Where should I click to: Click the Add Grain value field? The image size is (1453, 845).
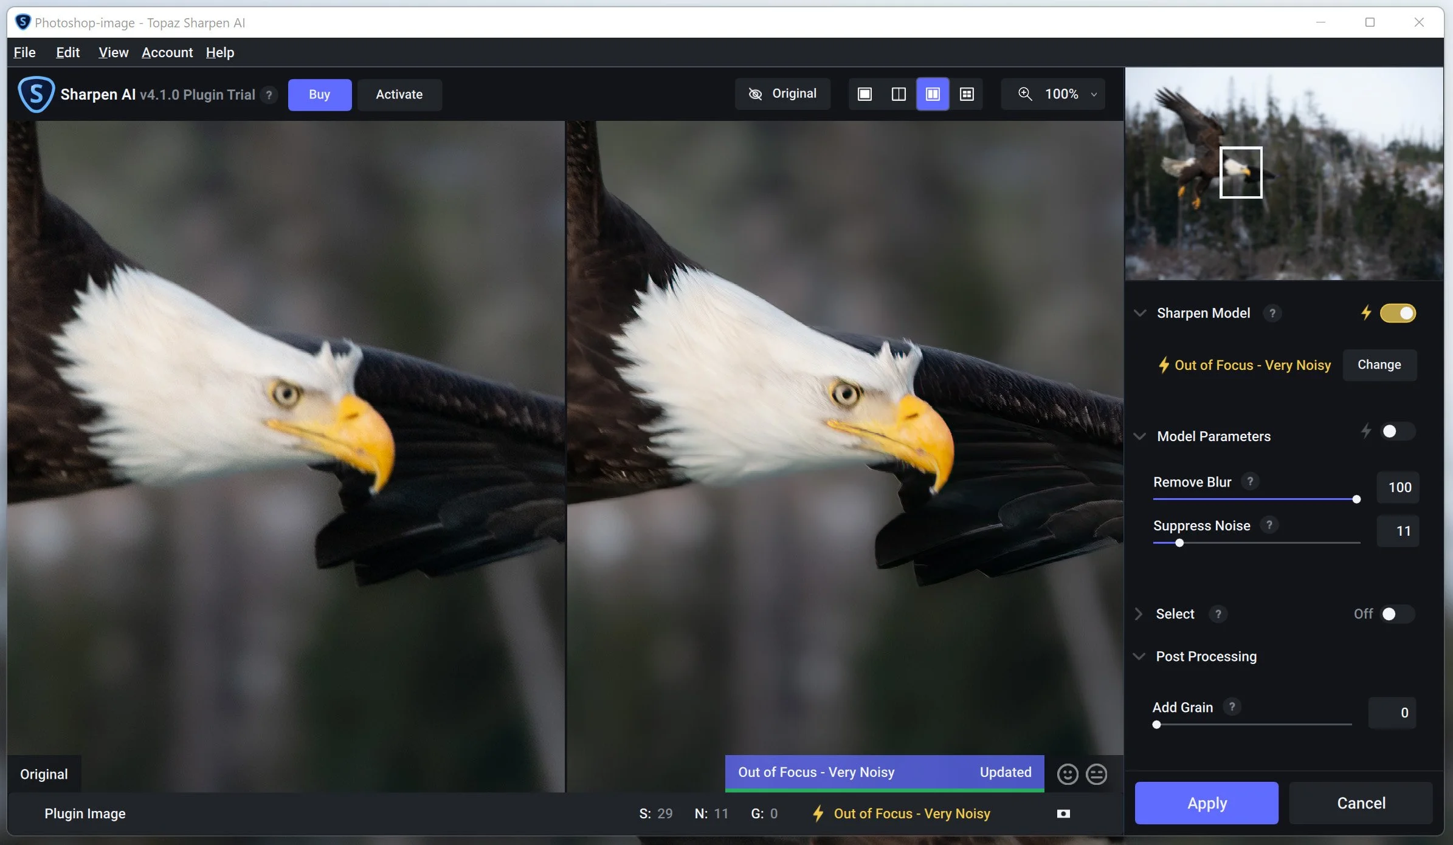tap(1392, 713)
